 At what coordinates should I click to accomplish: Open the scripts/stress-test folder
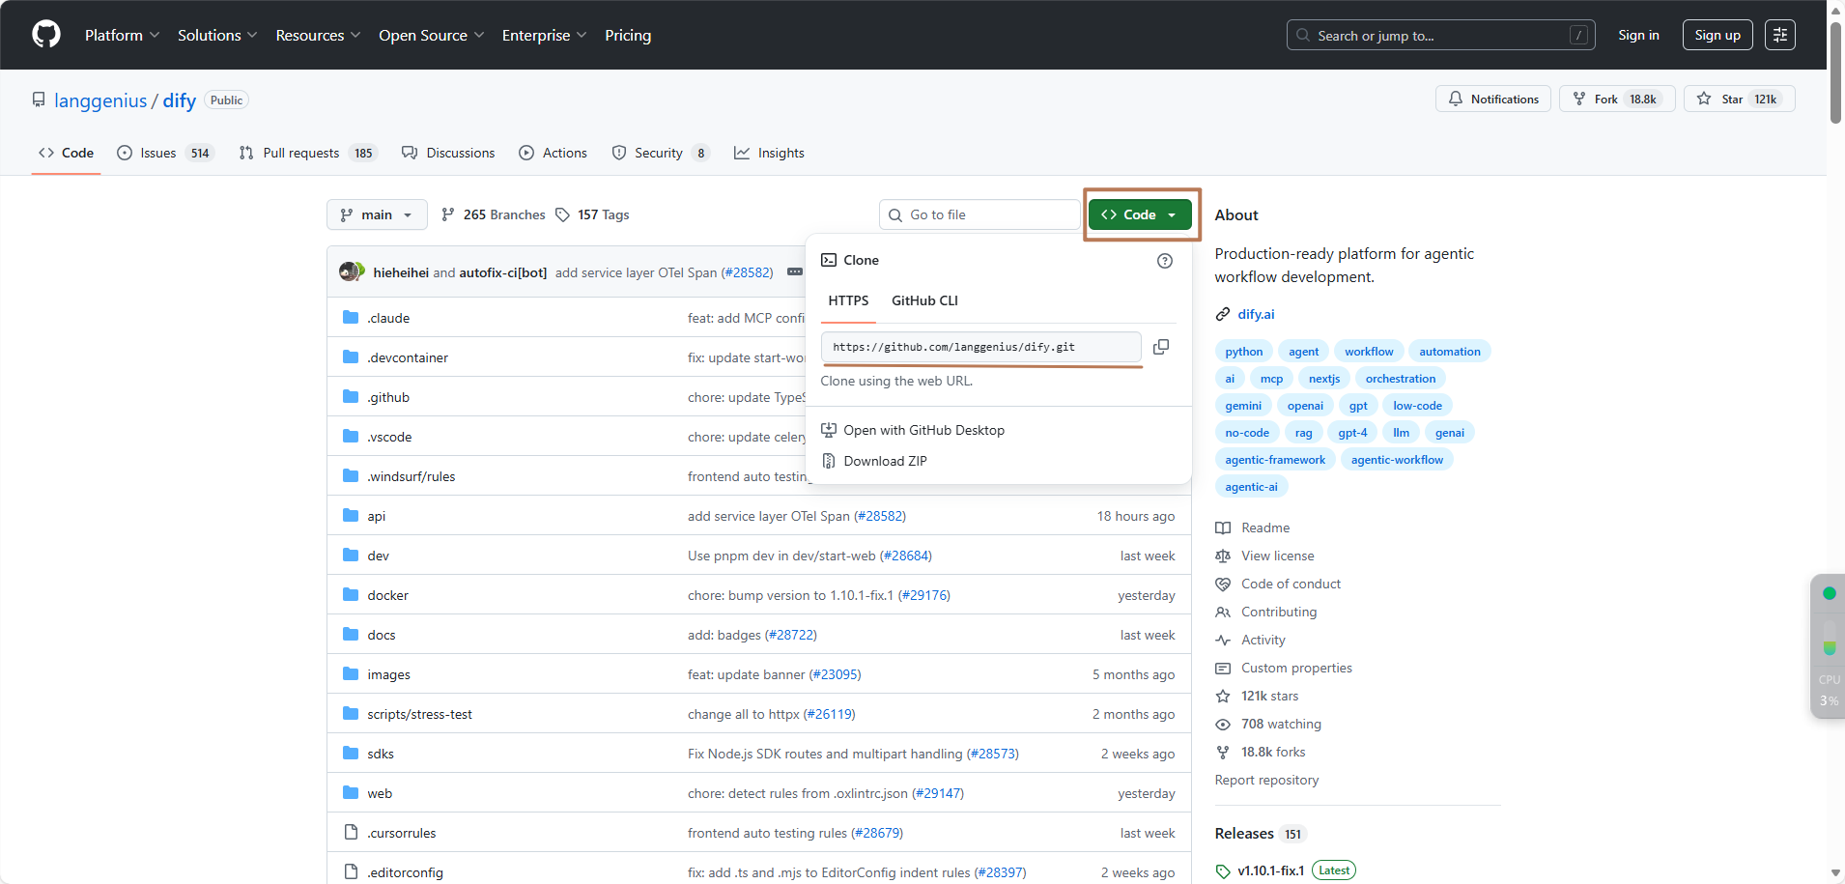pos(420,714)
